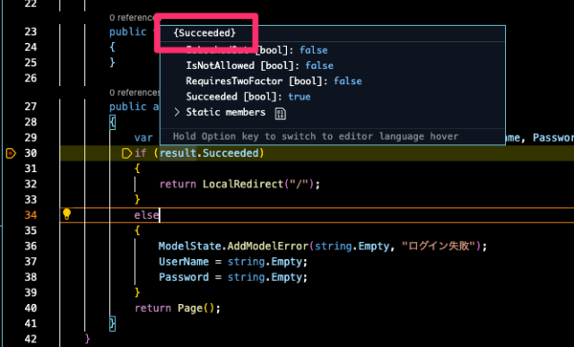Image resolution: width=574 pixels, height=347 pixels.
Task: Click UserName on line 37
Action: click(x=184, y=262)
